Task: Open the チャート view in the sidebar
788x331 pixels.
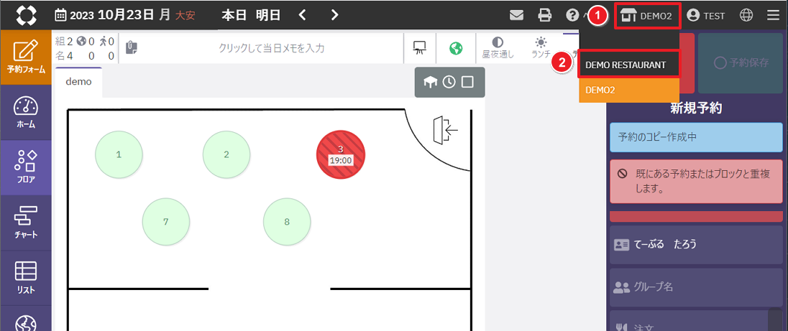Action: pos(26,222)
